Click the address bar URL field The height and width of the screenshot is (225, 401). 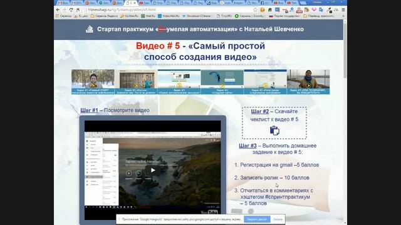[x=169, y=10]
